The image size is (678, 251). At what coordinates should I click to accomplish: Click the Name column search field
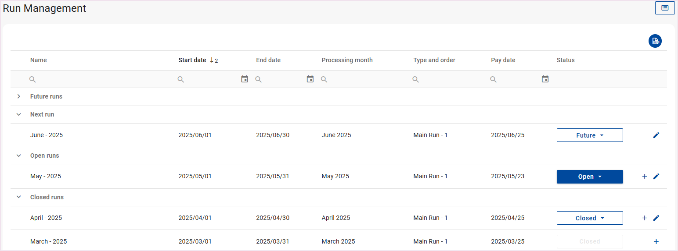tap(97, 79)
